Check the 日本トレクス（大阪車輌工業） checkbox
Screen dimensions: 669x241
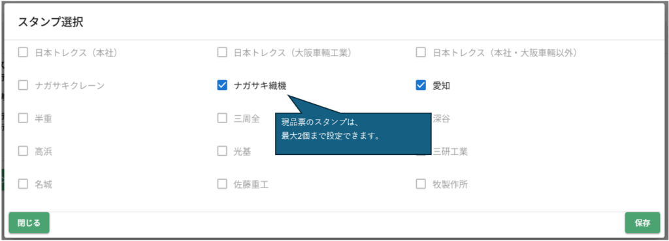pyautogui.click(x=222, y=53)
